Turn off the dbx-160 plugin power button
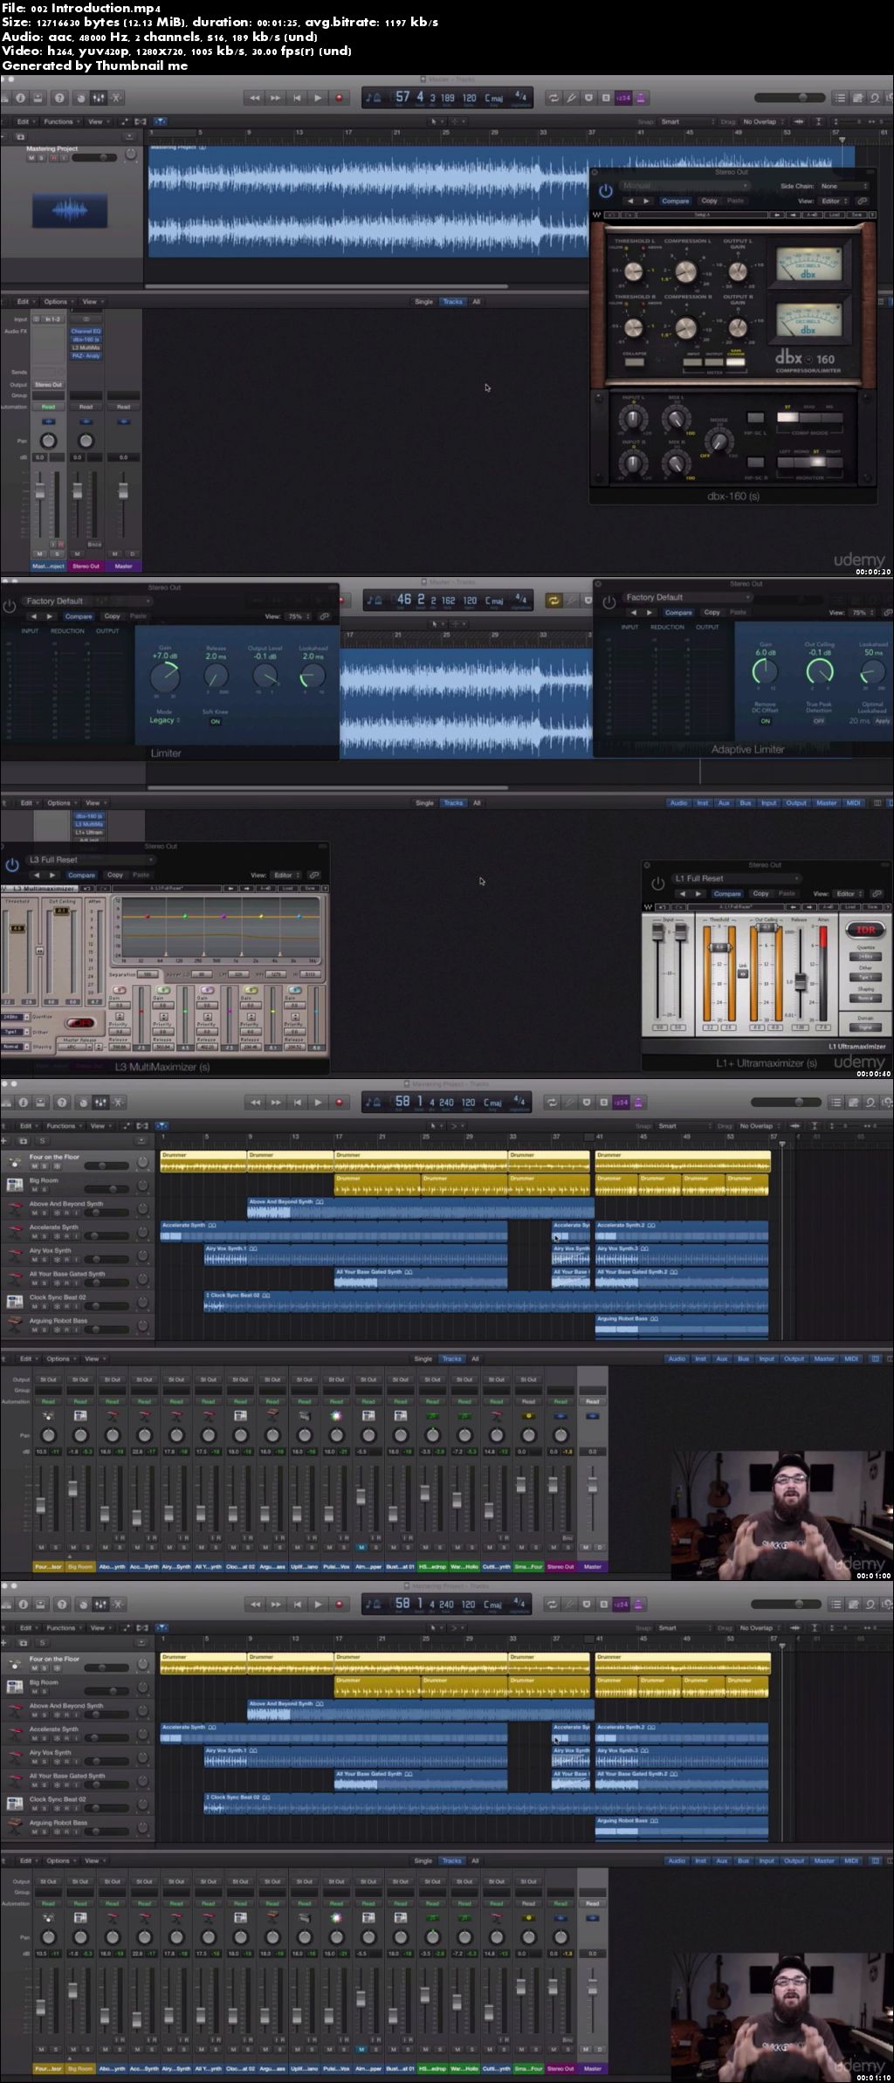 coord(606,191)
